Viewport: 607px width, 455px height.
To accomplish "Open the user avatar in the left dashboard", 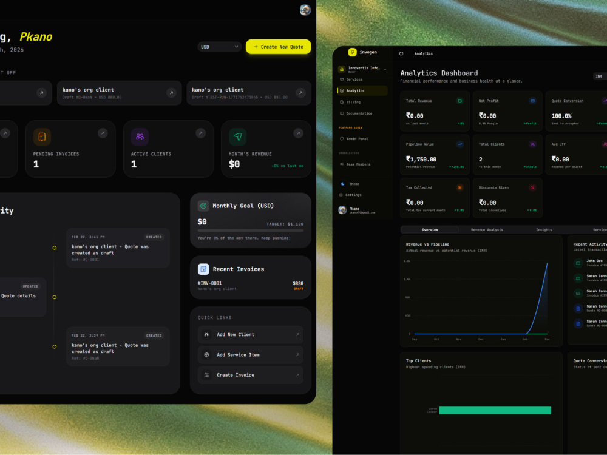I will [305, 10].
